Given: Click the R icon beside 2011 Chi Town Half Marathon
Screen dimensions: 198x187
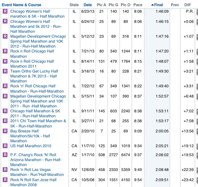Looking at the screenshot, I should pyautogui.click(x=5, y=121).
